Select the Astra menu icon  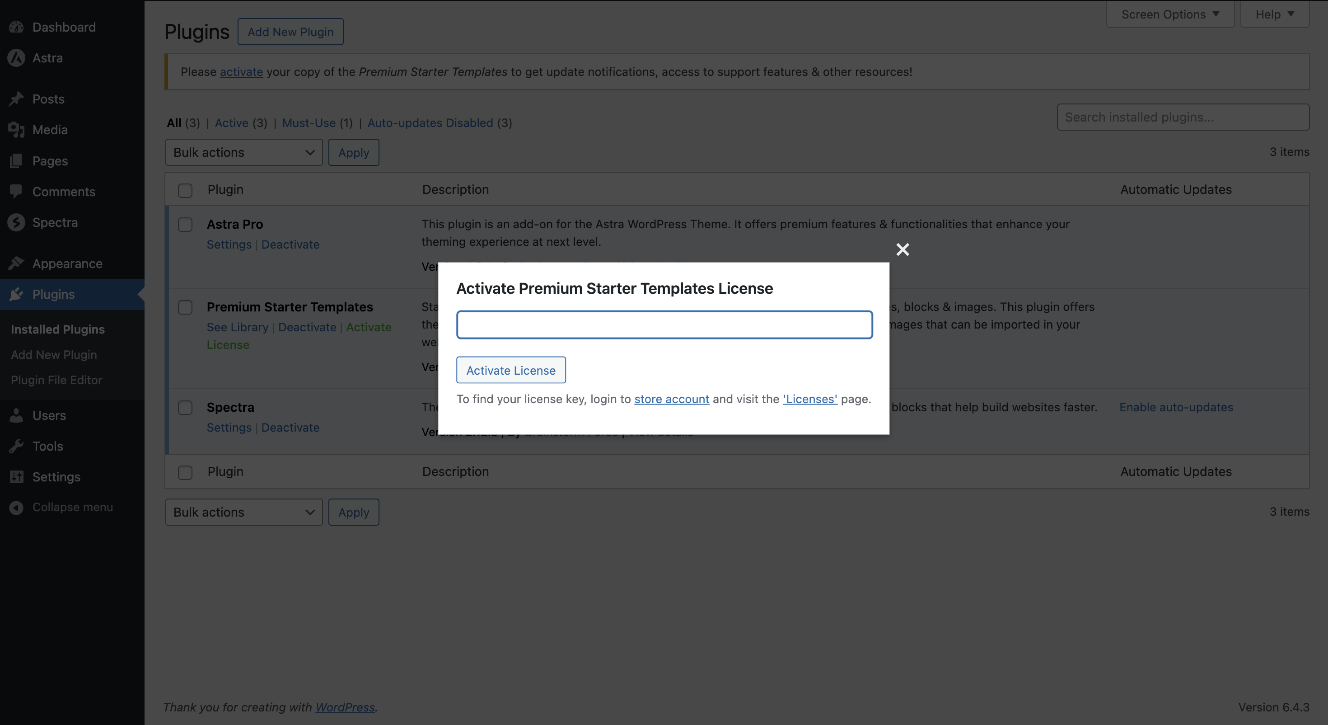[16, 58]
